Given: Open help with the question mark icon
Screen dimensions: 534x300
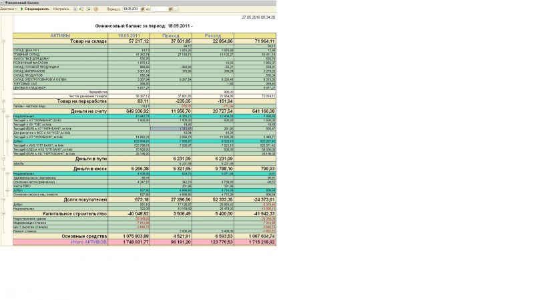Looking at the screenshot, I should tap(95, 9).
